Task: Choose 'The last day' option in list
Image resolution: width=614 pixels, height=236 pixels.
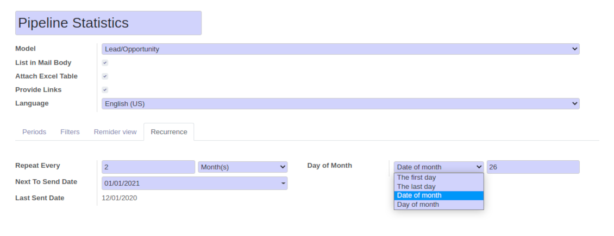Action: pos(438,187)
